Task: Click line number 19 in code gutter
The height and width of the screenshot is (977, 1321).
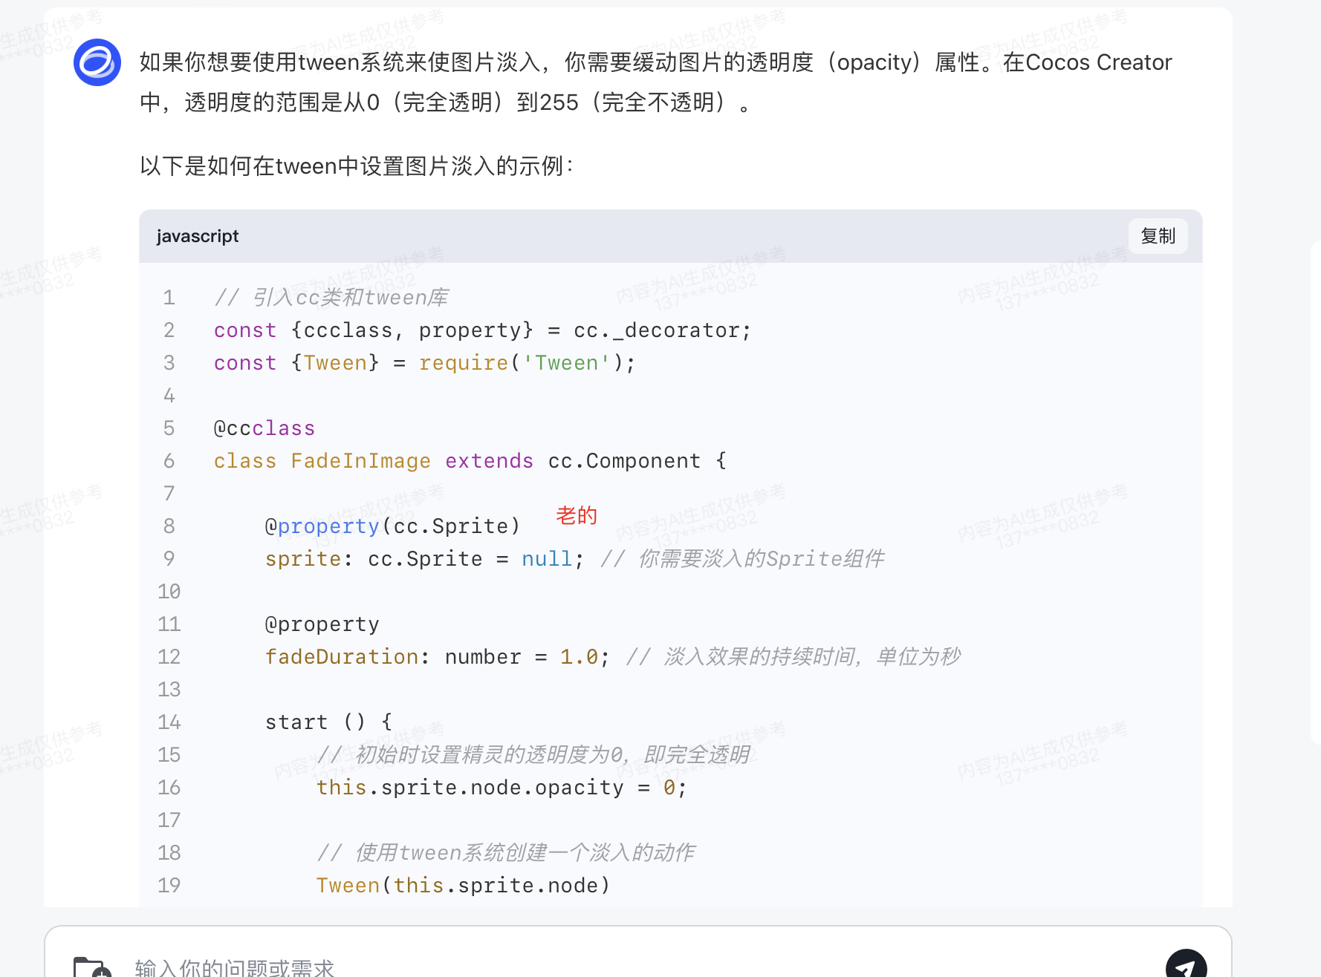Action: coord(169,886)
